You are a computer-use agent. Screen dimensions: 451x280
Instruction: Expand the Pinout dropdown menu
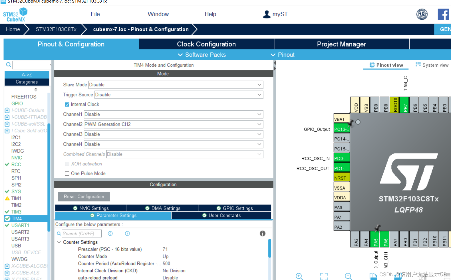click(283, 55)
